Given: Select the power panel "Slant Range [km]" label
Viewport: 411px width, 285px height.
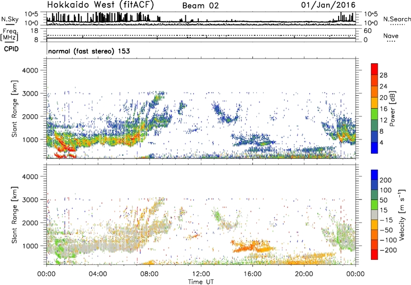Looking at the screenshot, I should pos(14,109).
